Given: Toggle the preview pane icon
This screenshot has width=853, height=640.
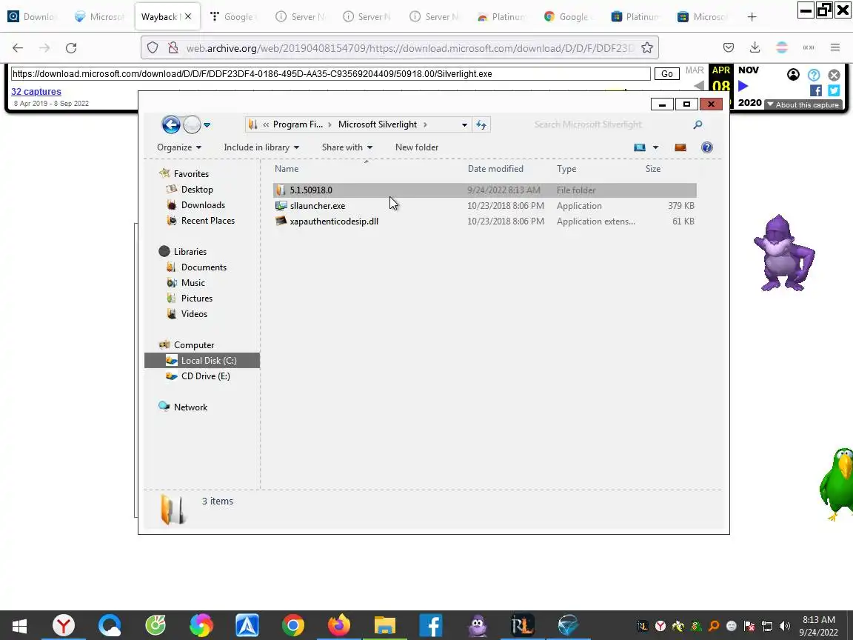Looking at the screenshot, I should coord(680,147).
